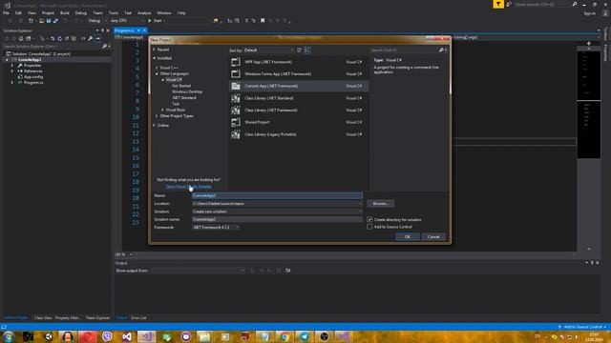Image resolution: width=611 pixels, height=343 pixels.
Task: Click the Solution Explorer Refresh icon
Action: click(x=59, y=38)
